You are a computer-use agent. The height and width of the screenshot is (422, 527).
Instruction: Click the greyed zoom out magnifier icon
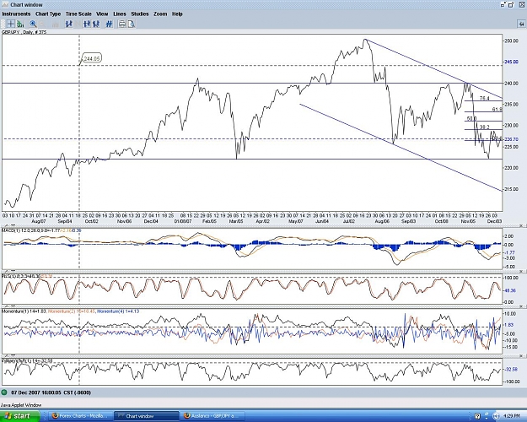pyautogui.click(x=42, y=24)
